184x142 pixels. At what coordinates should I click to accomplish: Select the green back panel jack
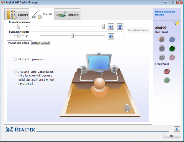(x=172, y=48)
